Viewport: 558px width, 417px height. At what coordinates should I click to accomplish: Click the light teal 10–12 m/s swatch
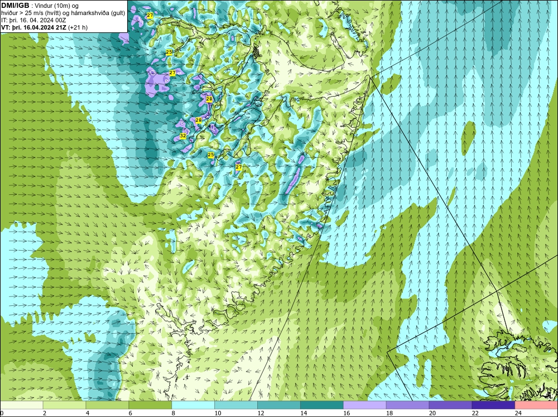point(236,405)
